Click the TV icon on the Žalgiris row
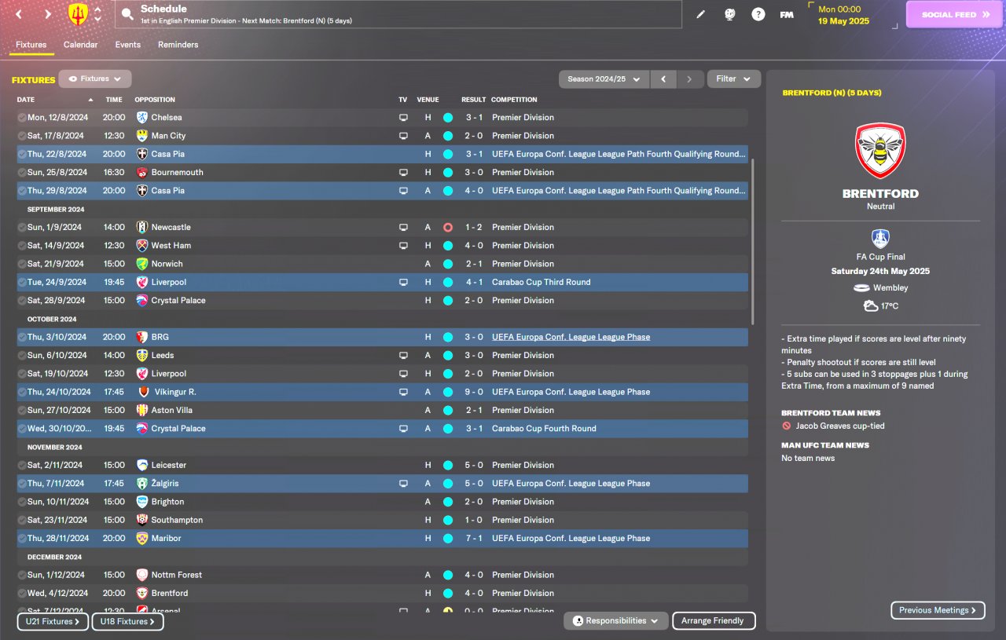The width and height of the screenshot is (1006, 640). click(x=403, y=483)
